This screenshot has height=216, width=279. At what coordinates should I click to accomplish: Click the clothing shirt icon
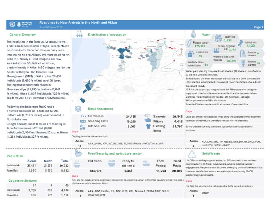(x=148, y=126)
